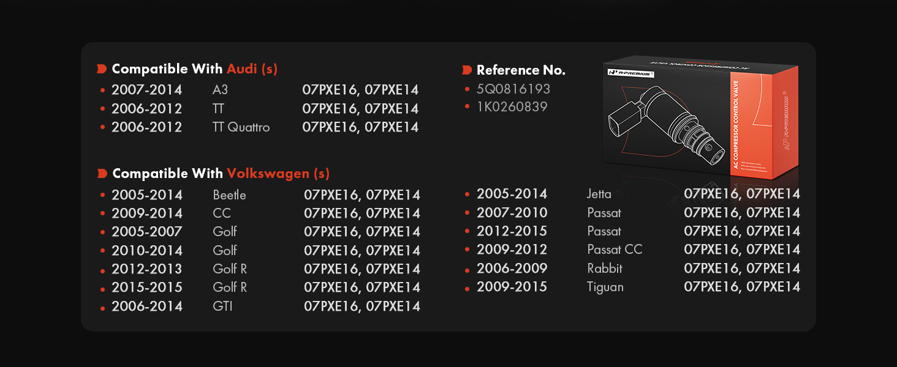Select year range "2006-2014" in the GTI row
The height and width of the screenshot is (367, 897).
tap(147, 306)
